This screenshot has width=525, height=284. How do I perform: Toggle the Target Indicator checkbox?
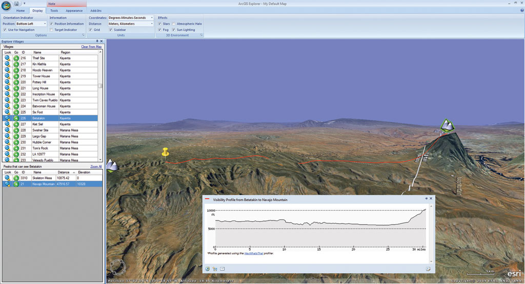(52, 30)
